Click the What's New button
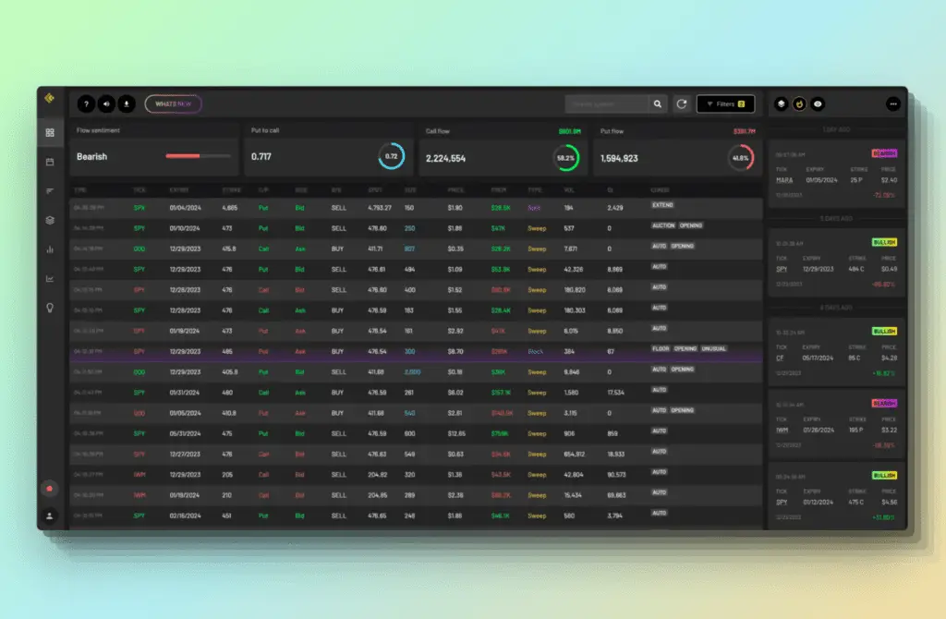The image size is (946, 619). pos(173,104)
